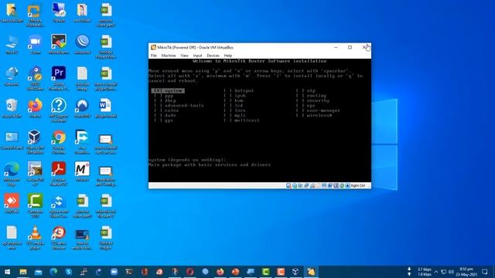Screen dimensions: 495x278
Task: Open the Input menu
Action: click(x=198, y=56)
